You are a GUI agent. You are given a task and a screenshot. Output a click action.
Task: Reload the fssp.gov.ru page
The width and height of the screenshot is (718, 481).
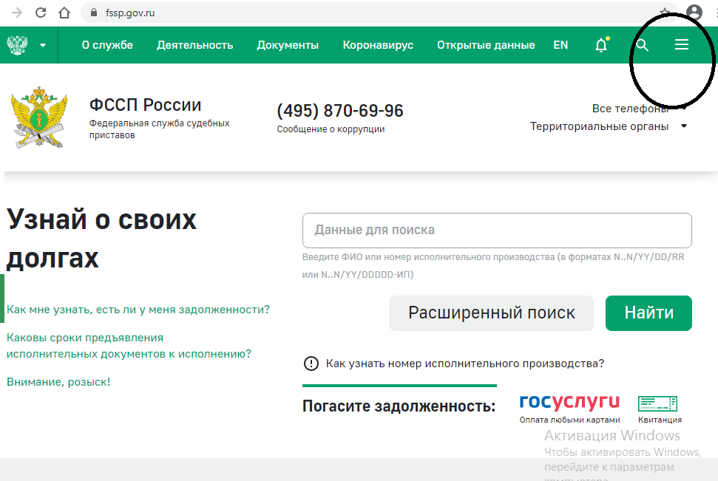pos(41,13)
